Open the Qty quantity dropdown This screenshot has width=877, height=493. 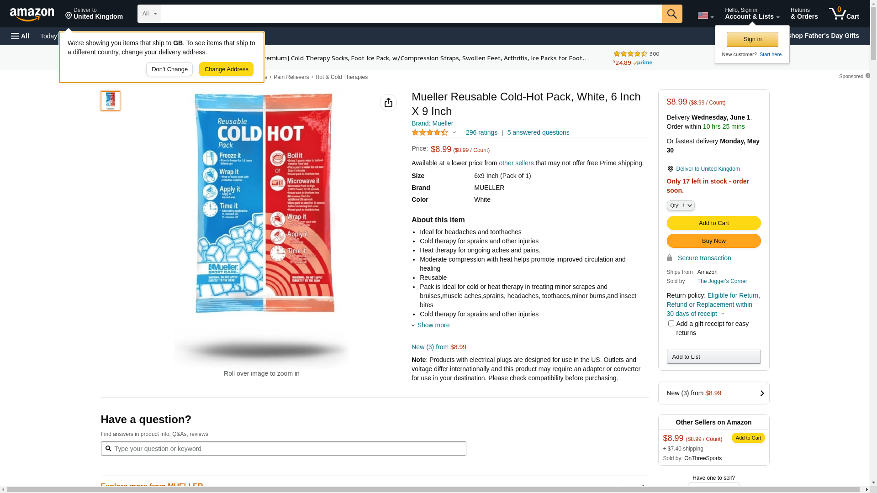[680, 205]
